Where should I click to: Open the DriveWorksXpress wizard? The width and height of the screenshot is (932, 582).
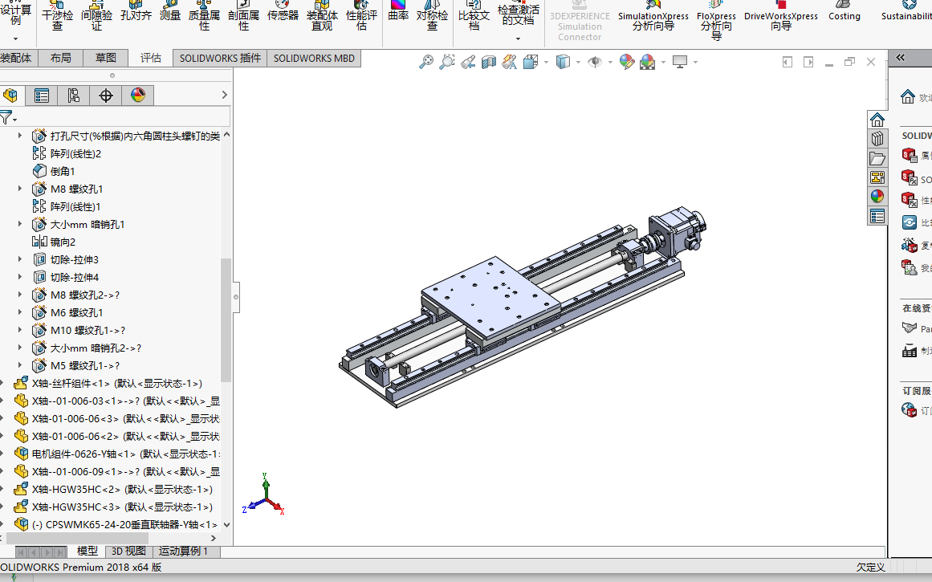click(x=781, y=15)
